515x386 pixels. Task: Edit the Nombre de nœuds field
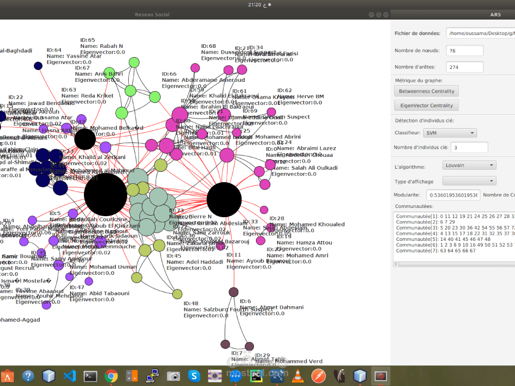464,50
